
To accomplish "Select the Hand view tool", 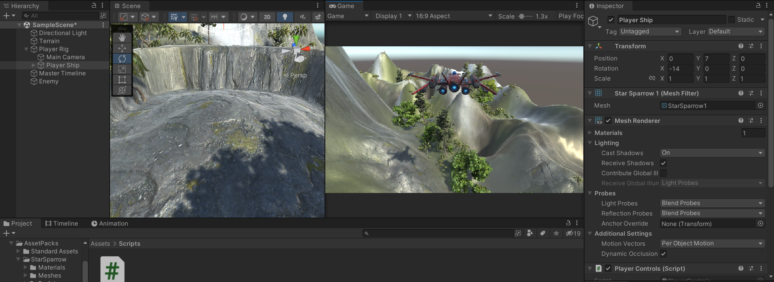I will tap(122, 38).
